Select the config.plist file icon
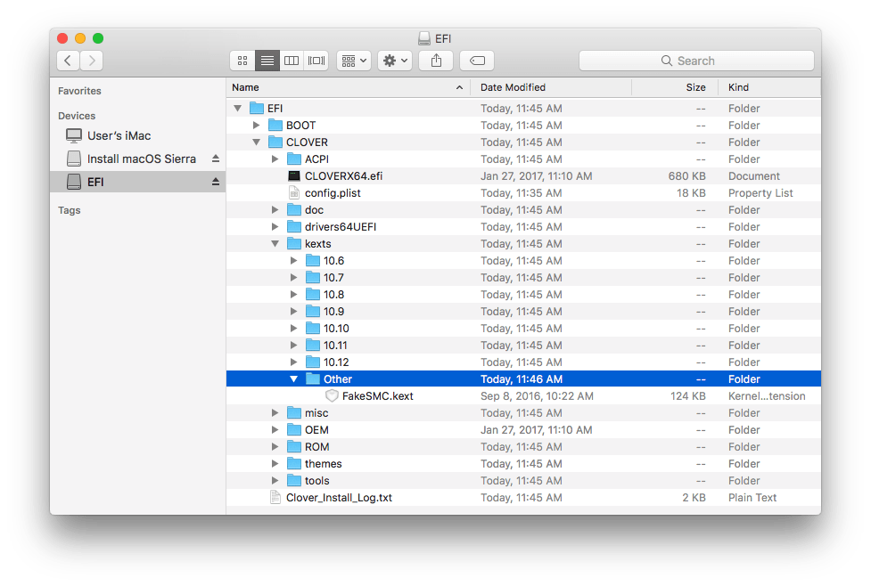Viewport: 871px width, 586px height. pos(294,193)
